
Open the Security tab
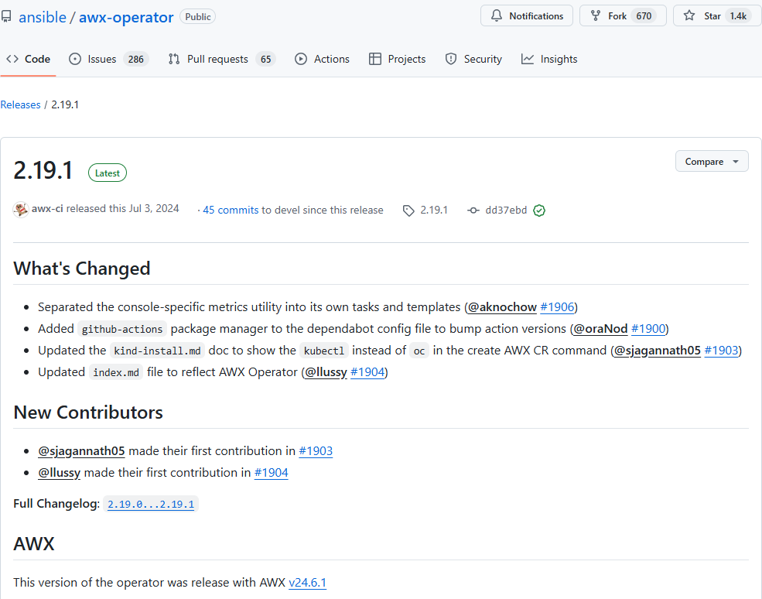473,59
